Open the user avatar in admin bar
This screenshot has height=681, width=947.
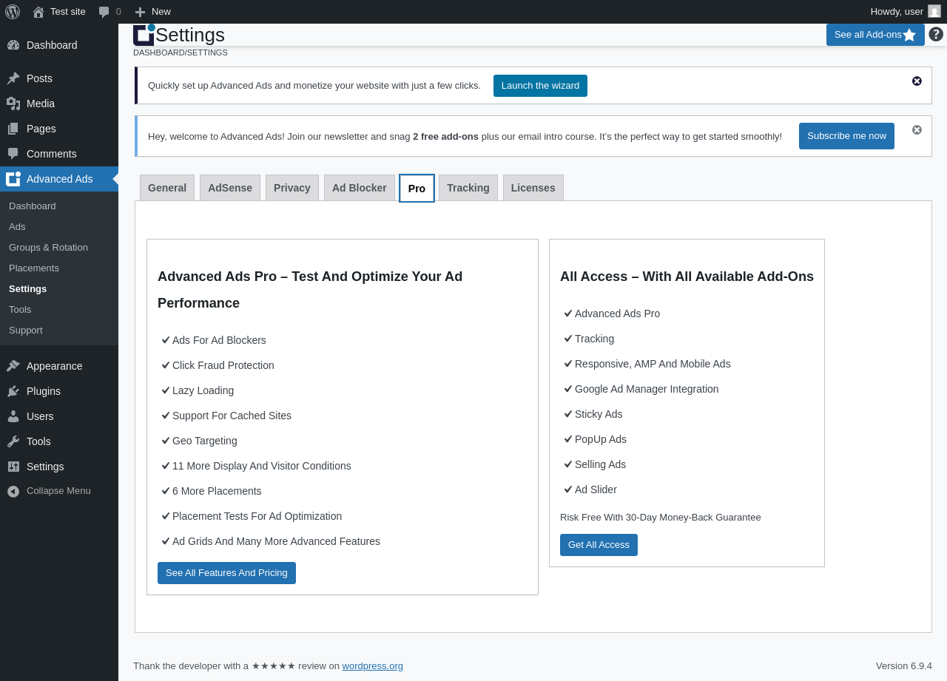tap(934, 11)
